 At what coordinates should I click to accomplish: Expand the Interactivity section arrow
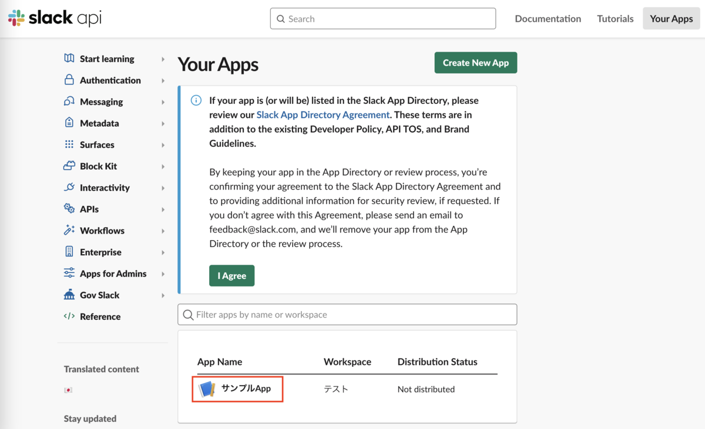click(163, 188)
